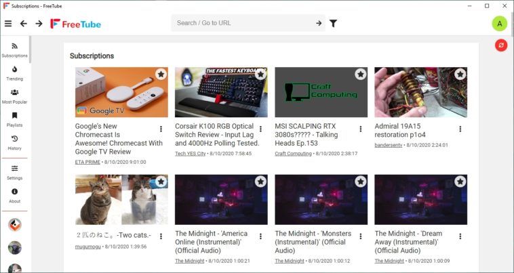Image resolution: width=514 pixels, height=273 pixels.
Task: Open options menu for Admiral 19A15 video
Action: pos(460,129)
